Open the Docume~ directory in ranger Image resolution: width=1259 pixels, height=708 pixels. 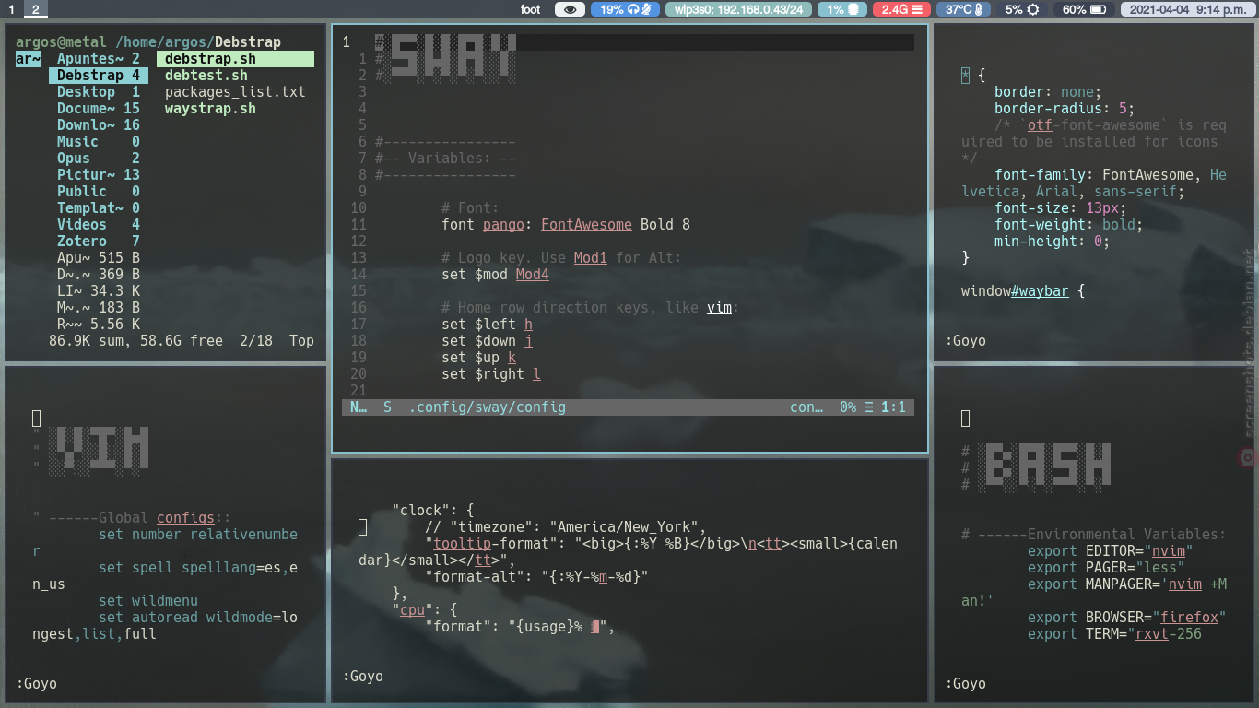tap(99, 109)
